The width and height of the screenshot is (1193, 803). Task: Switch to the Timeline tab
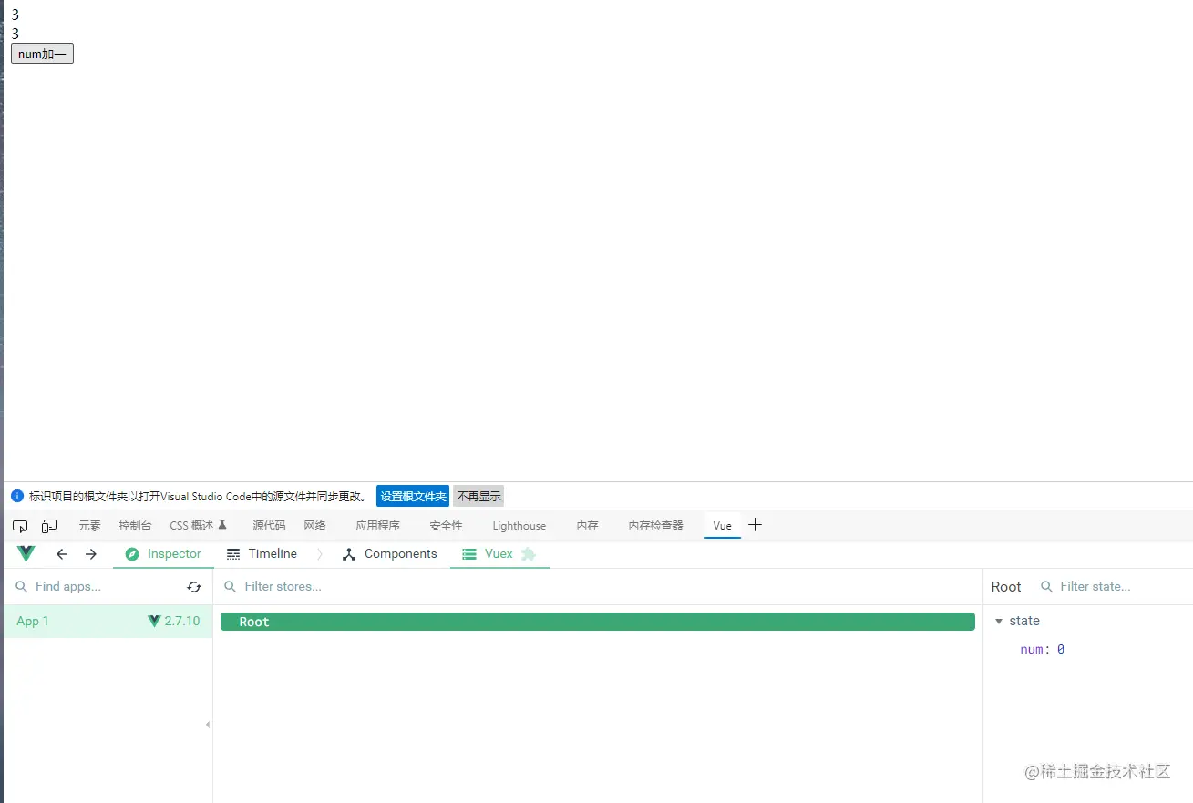(x=262, y=554)
